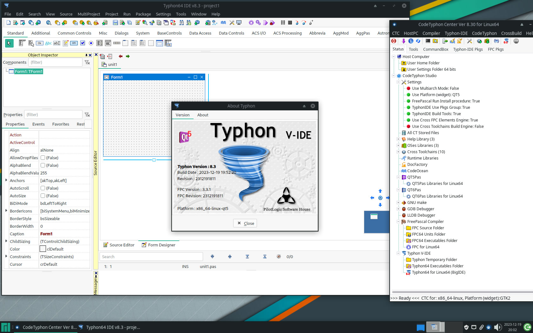Toggle the AutoScroll checkbox
Image resolution: width=533 pixels, height=333 pixels.
(x=43, y=188)
